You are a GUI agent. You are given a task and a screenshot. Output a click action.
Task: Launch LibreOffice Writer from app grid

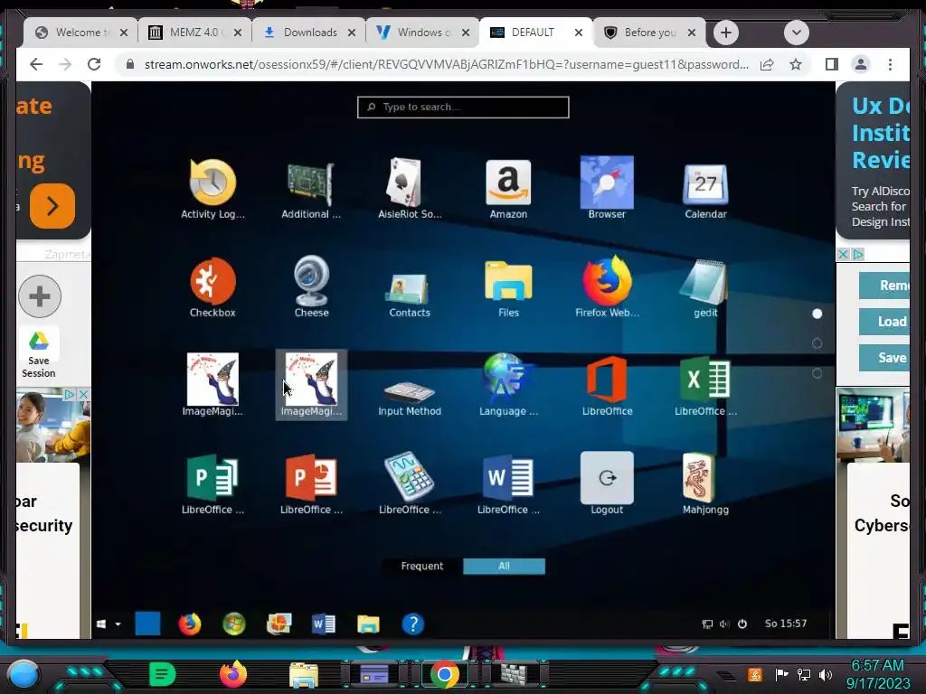[x=508, y=484]
